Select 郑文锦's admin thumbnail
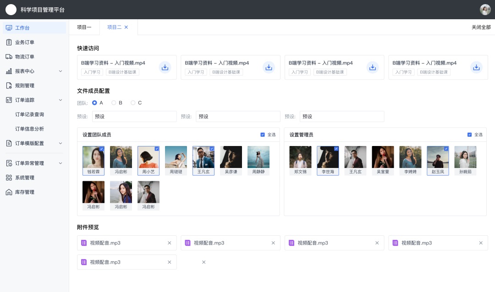Viewport: 495px width, 292px height. 300,161
